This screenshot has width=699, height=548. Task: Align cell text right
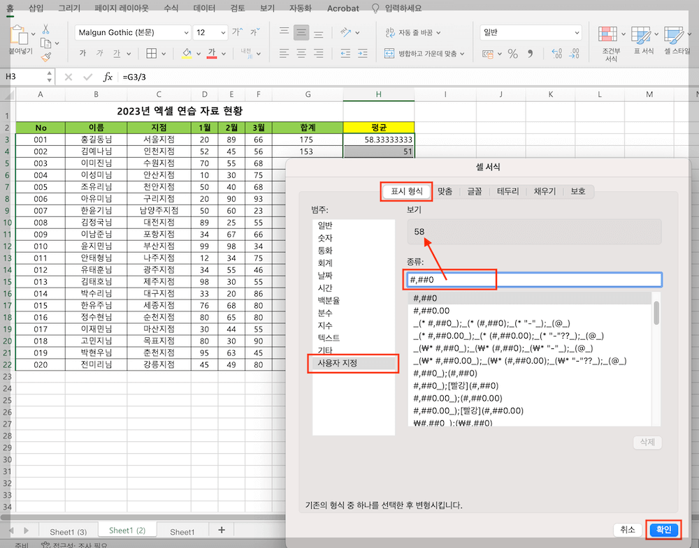318,54
